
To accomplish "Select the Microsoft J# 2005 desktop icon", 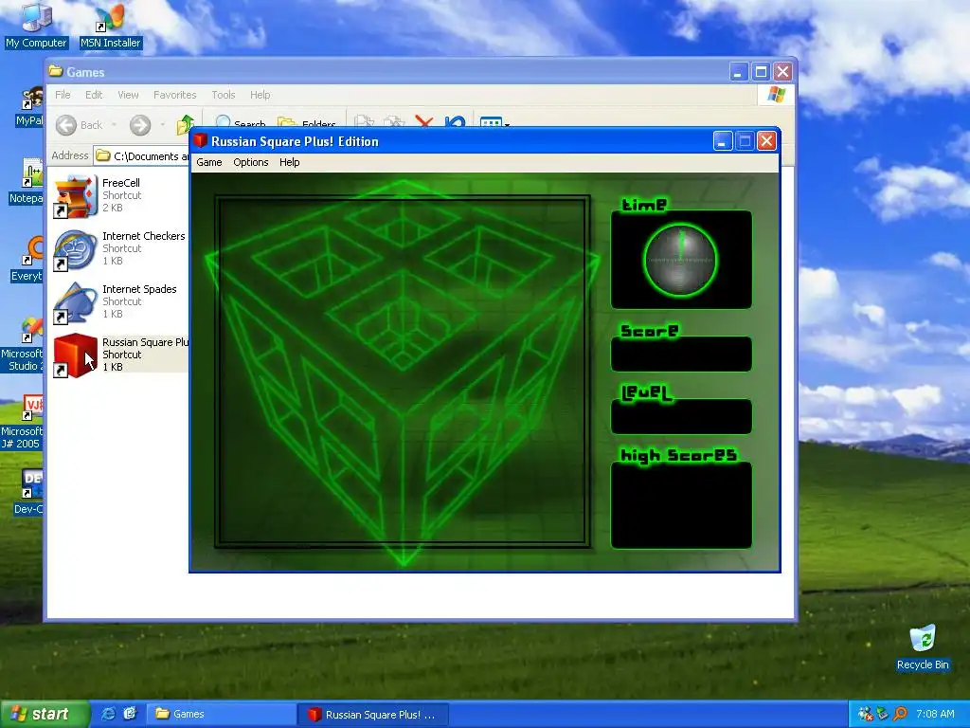I will click(21, 422).
